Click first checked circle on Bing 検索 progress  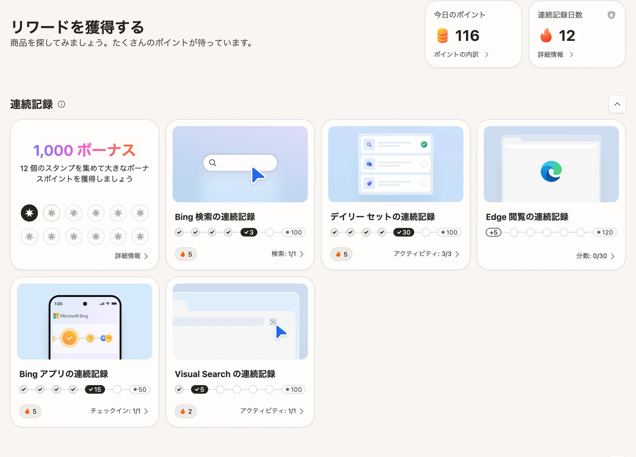click(179, 232)
